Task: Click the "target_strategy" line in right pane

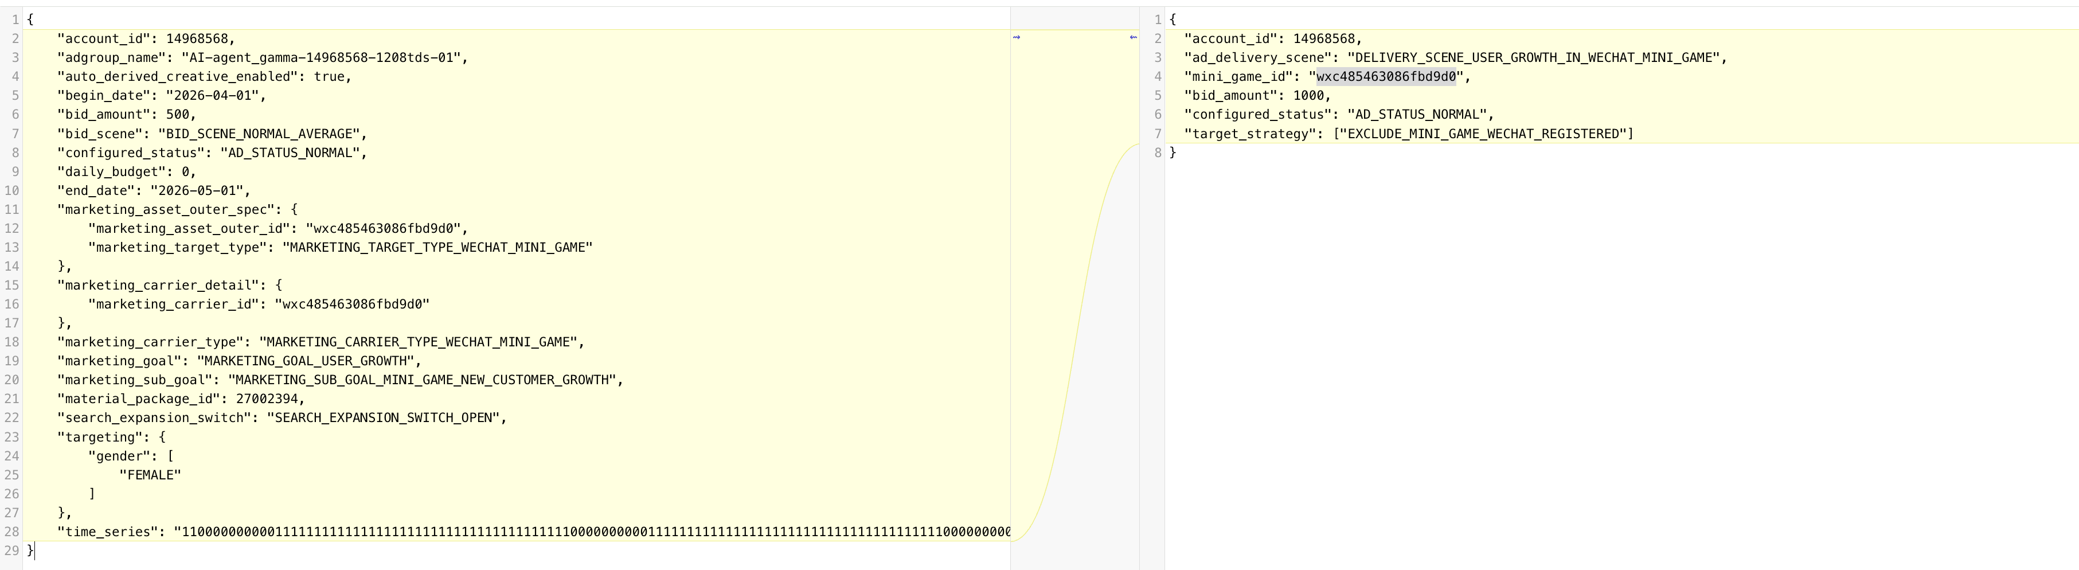Action: [x=1408, y=134]
